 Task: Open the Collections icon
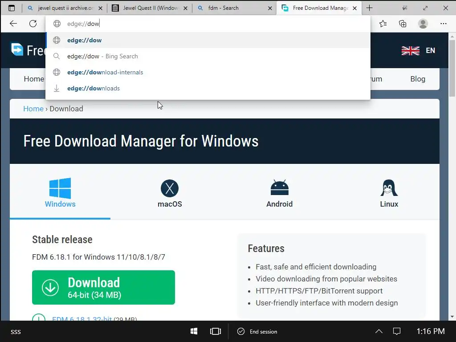[403, 24]
